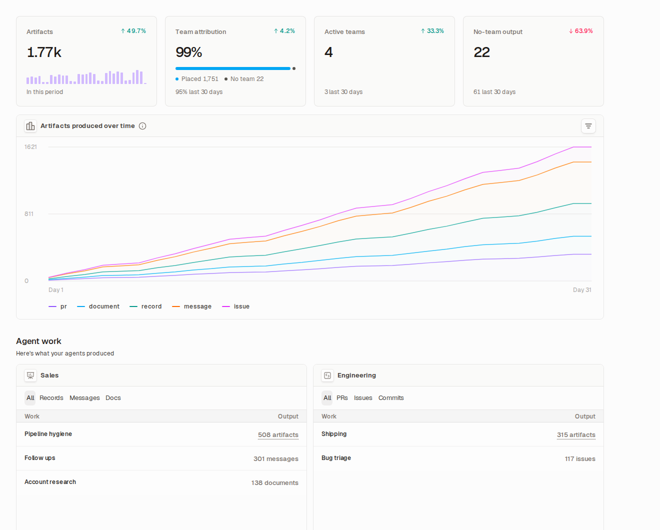660x530 pixels.
Task: Click the 301 messages value
Action: tap(276, 459)
